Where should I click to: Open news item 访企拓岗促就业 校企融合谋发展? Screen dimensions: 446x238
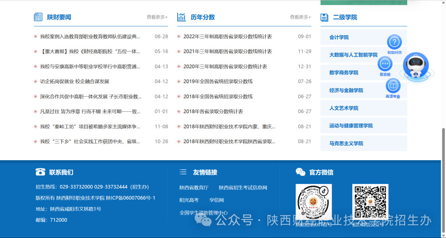(x=74, y=82)
